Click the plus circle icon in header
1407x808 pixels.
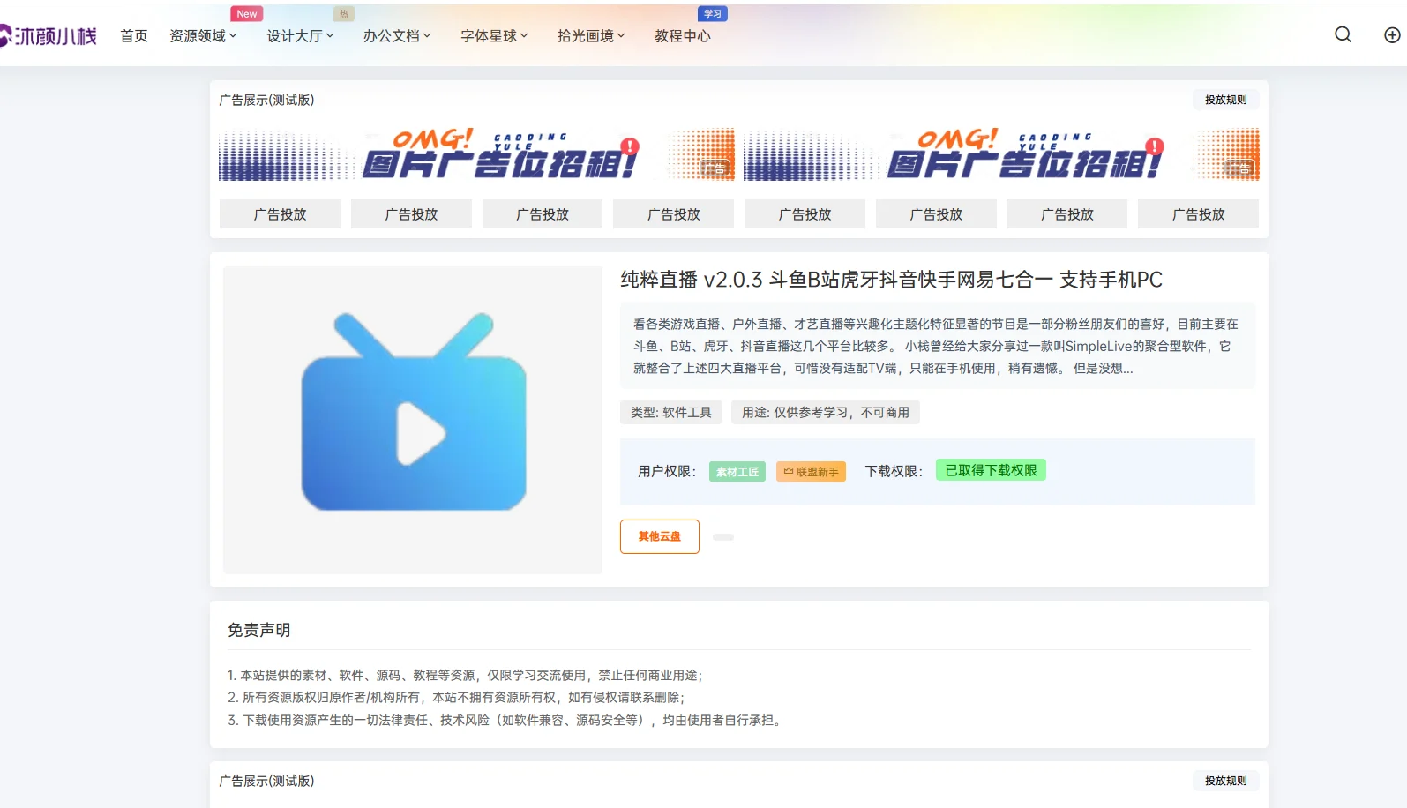pyautogui.click(x=1391, y=35)
